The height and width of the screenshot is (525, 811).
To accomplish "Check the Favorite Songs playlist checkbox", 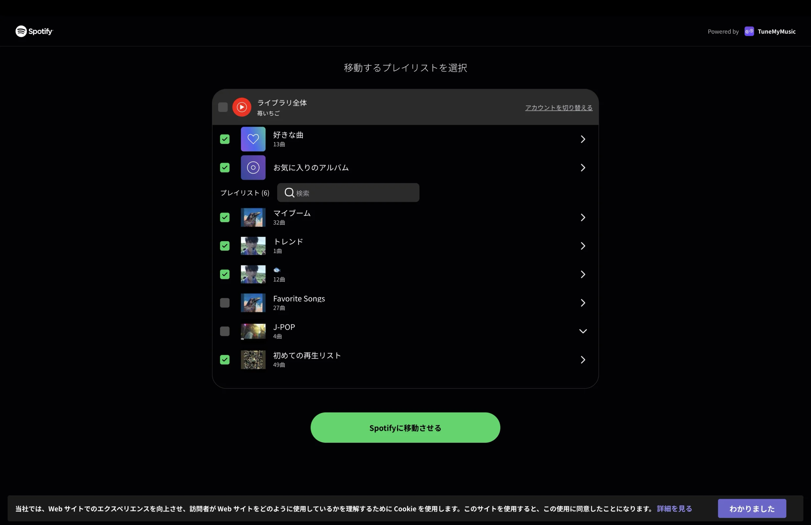I will 224,303.
